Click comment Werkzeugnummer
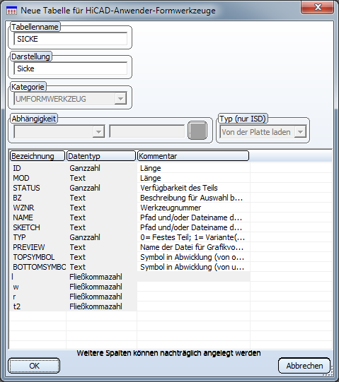This screenshot has width=339, height=382. (x=171, y=208)
